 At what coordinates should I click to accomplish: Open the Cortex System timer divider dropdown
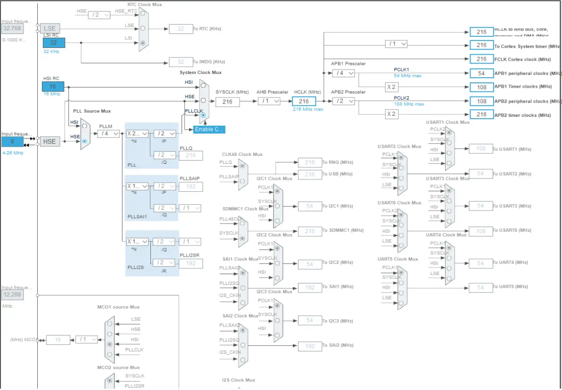[396, 44]
